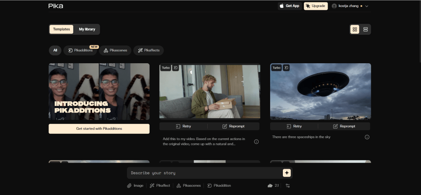Reprompt the UFO spaceship video
Image resolution: width=421 pixels, height=195 pixels.
point(344,126)
